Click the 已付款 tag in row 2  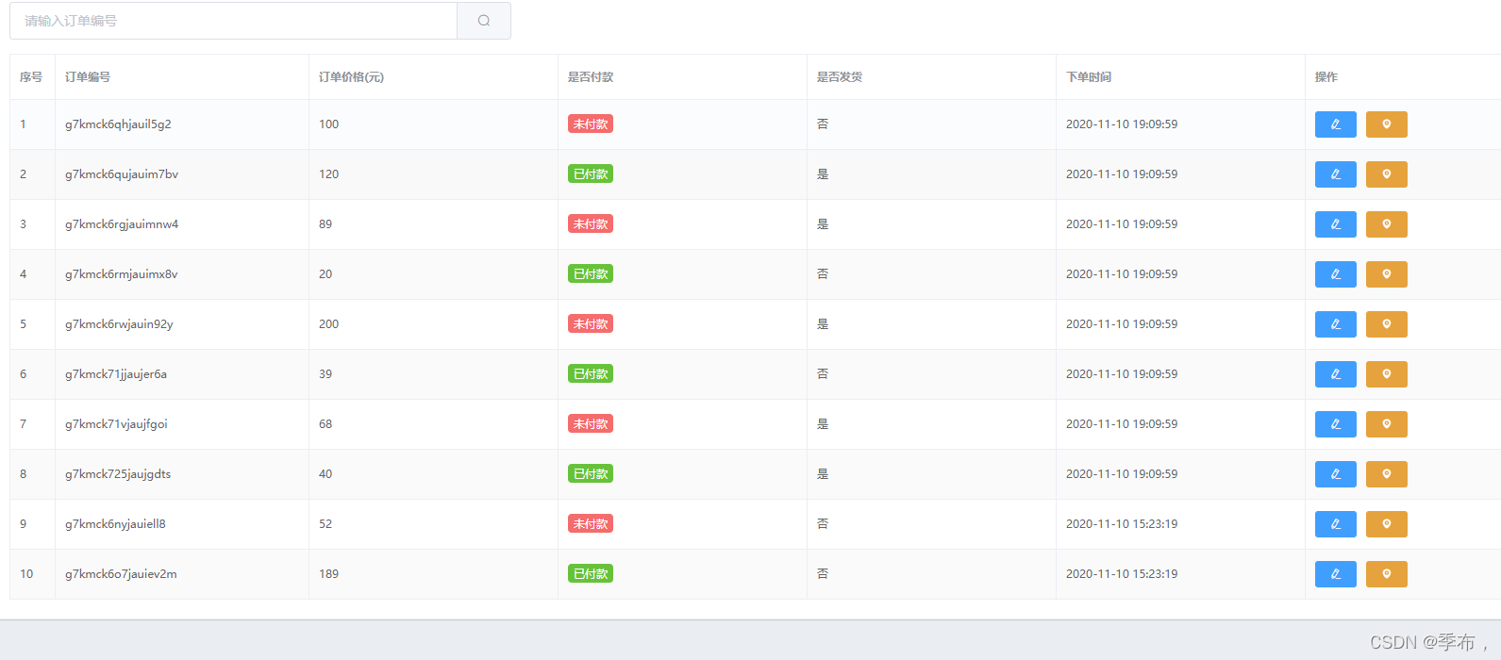point(591,173)
